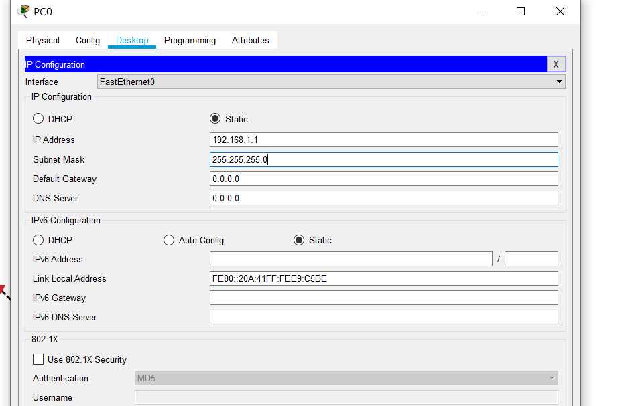The image size is (638, 406).
Task: Open the Physical tab
Action: click(43, 40)
